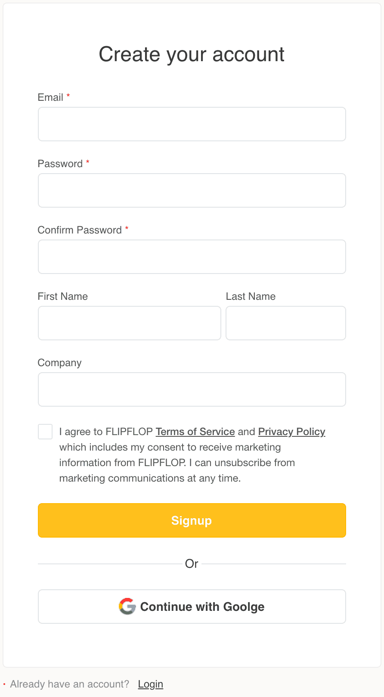Screen dimensions: 384x697
Task: Tick the agree to Terms checkbox
Action: 45,432
